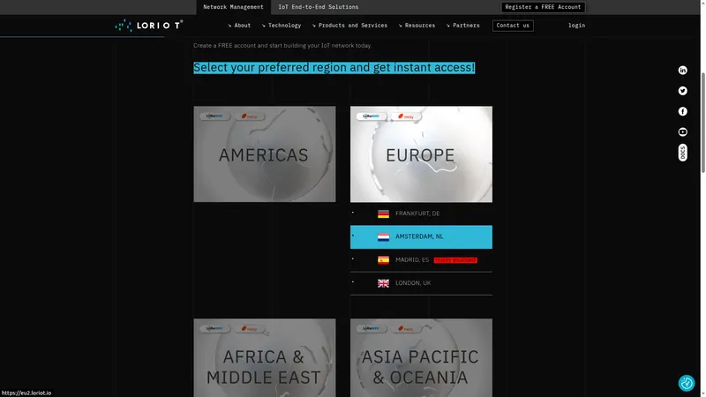Expand the ASIA PACIFIC & OCEANIA card

tap(421, 358)
